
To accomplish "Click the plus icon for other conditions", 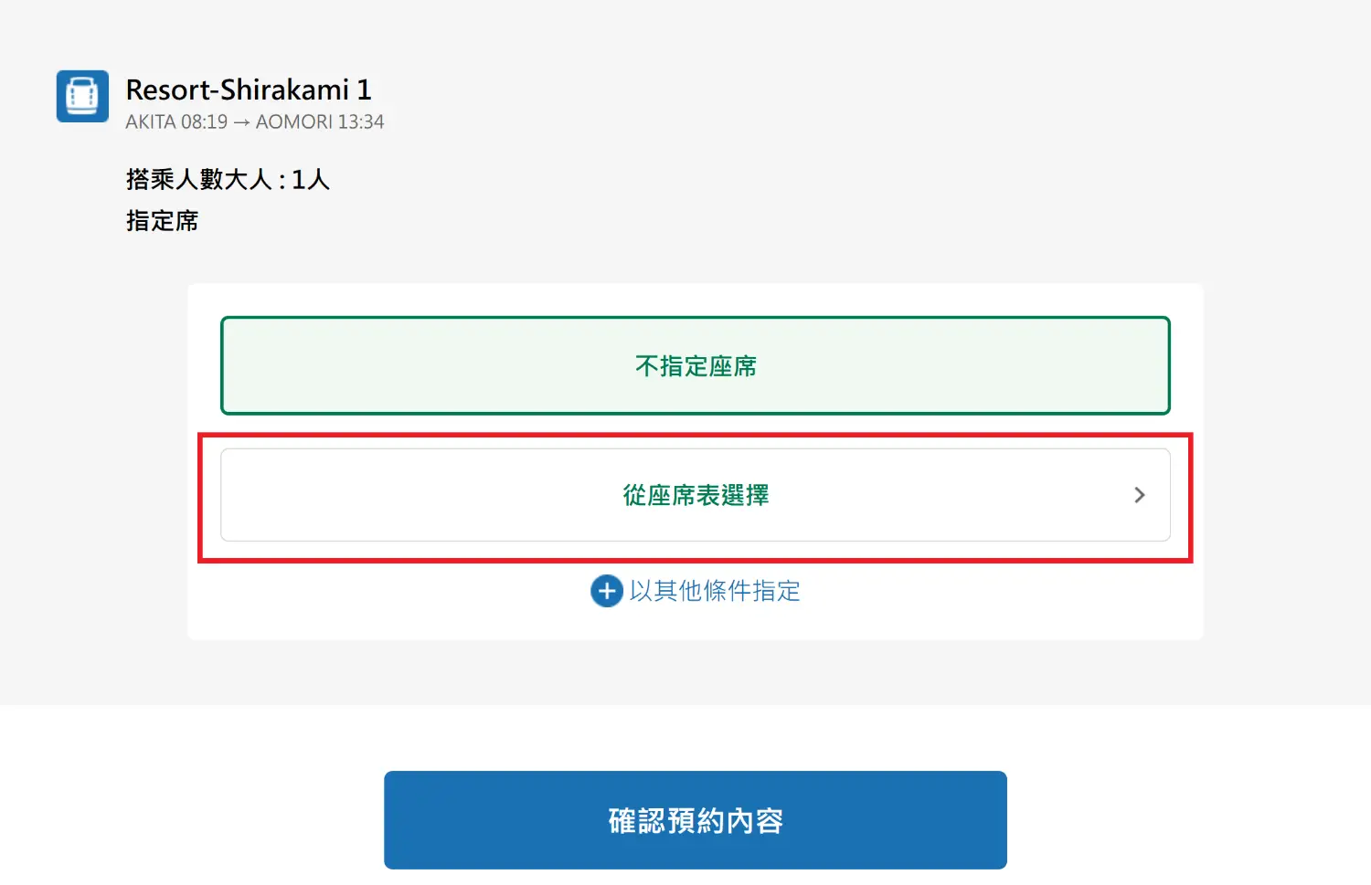I will (x=606, y=591).
